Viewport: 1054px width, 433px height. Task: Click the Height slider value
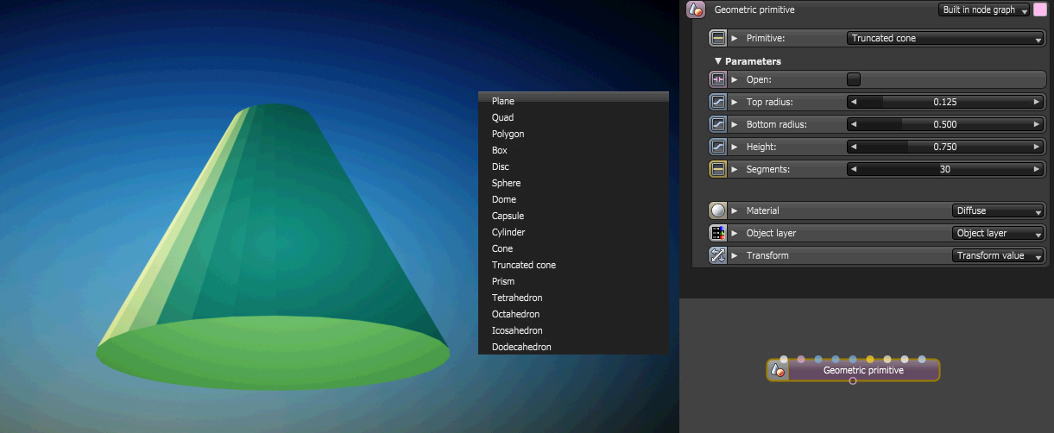(945, 147)
